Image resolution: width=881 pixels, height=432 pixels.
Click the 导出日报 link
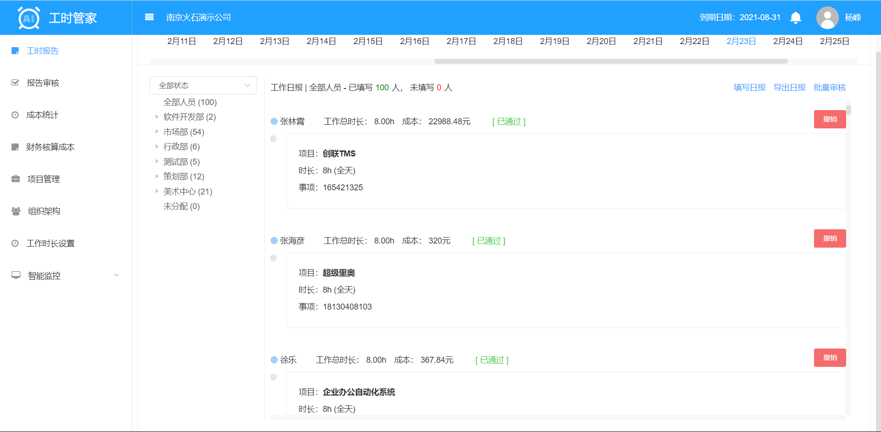789,88
